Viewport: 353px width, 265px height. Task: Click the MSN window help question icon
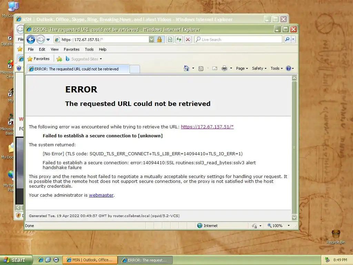coord(19,68)
